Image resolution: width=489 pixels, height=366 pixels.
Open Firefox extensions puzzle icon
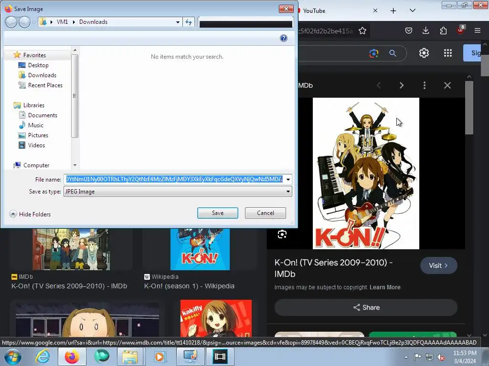click(443, 30)
